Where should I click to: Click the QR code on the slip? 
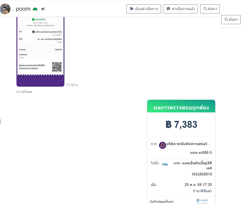point(57,67)
